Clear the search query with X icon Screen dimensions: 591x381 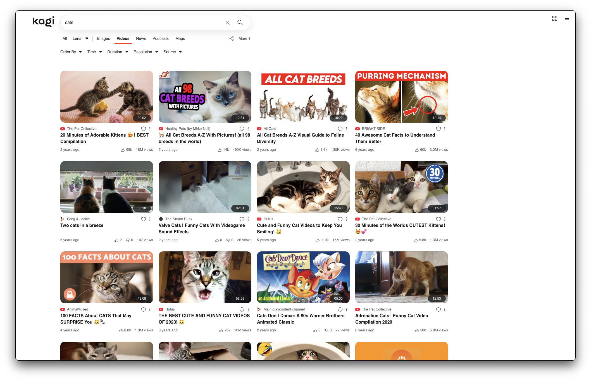pos(228,23)
